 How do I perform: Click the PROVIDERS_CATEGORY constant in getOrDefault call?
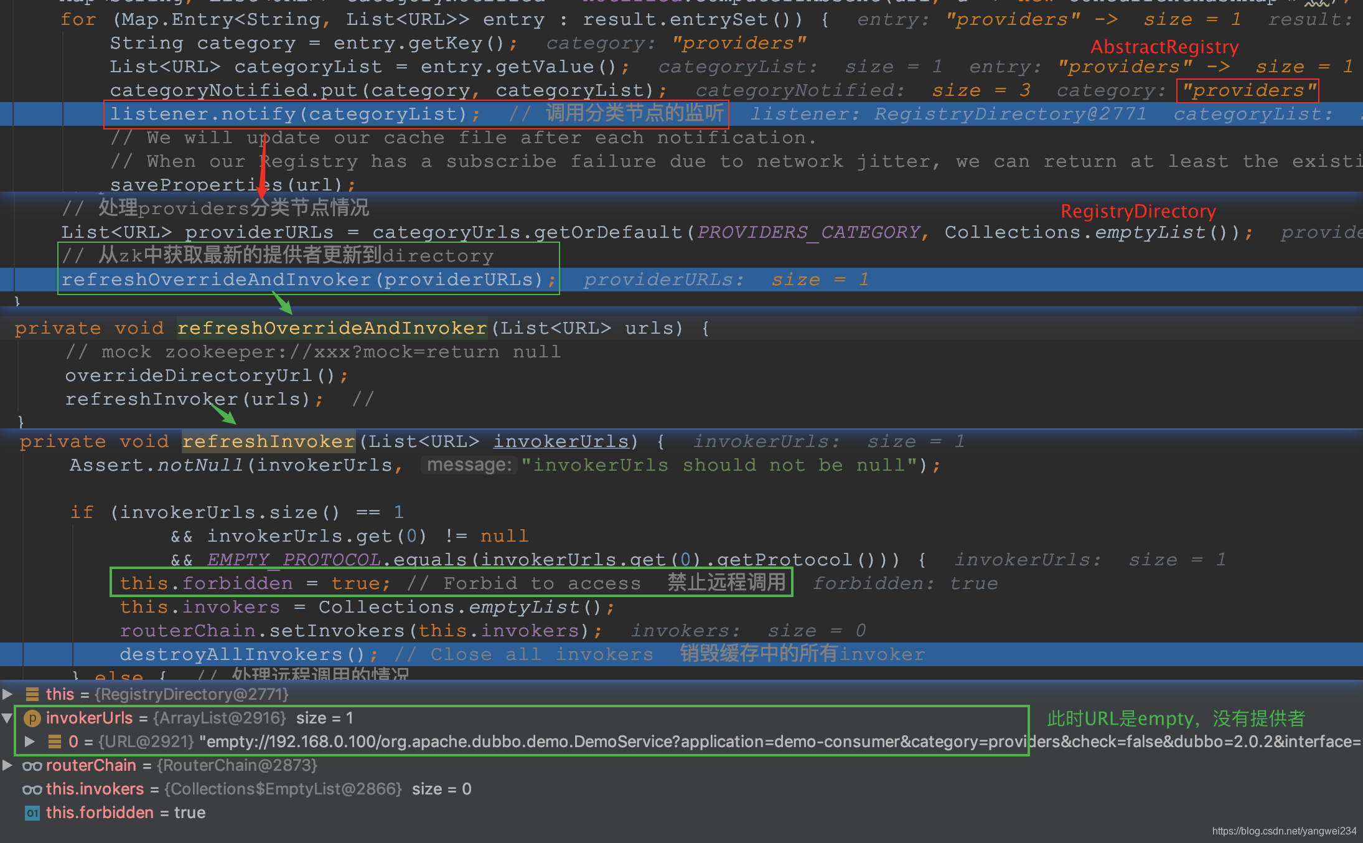point(808,232)
